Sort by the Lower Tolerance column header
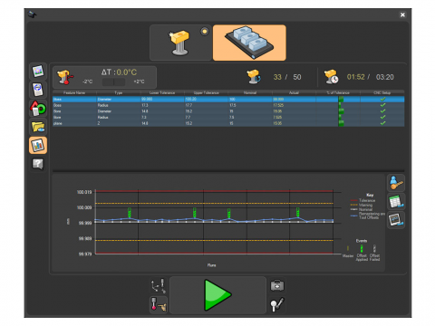Image resolution: width=435 pixels, height=326 pixels. coord(162,92)
